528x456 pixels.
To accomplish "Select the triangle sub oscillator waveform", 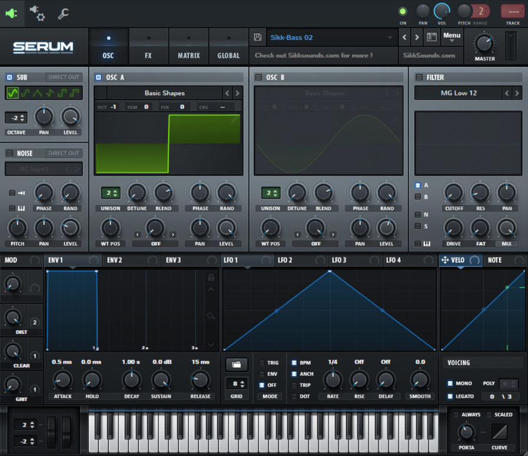I will [37, 93].
